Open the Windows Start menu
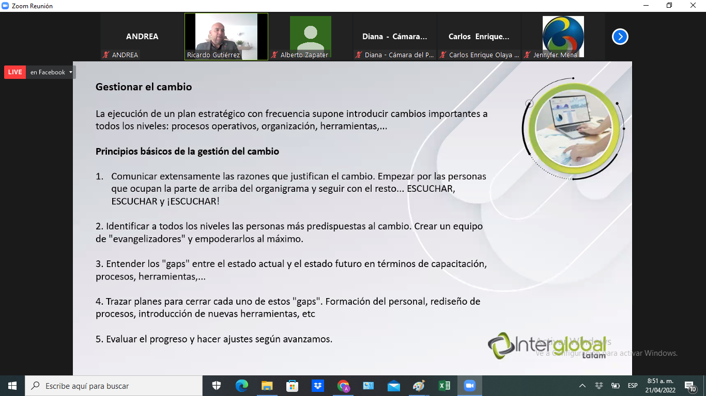The image size is (706, 396). tap(12, 386)
